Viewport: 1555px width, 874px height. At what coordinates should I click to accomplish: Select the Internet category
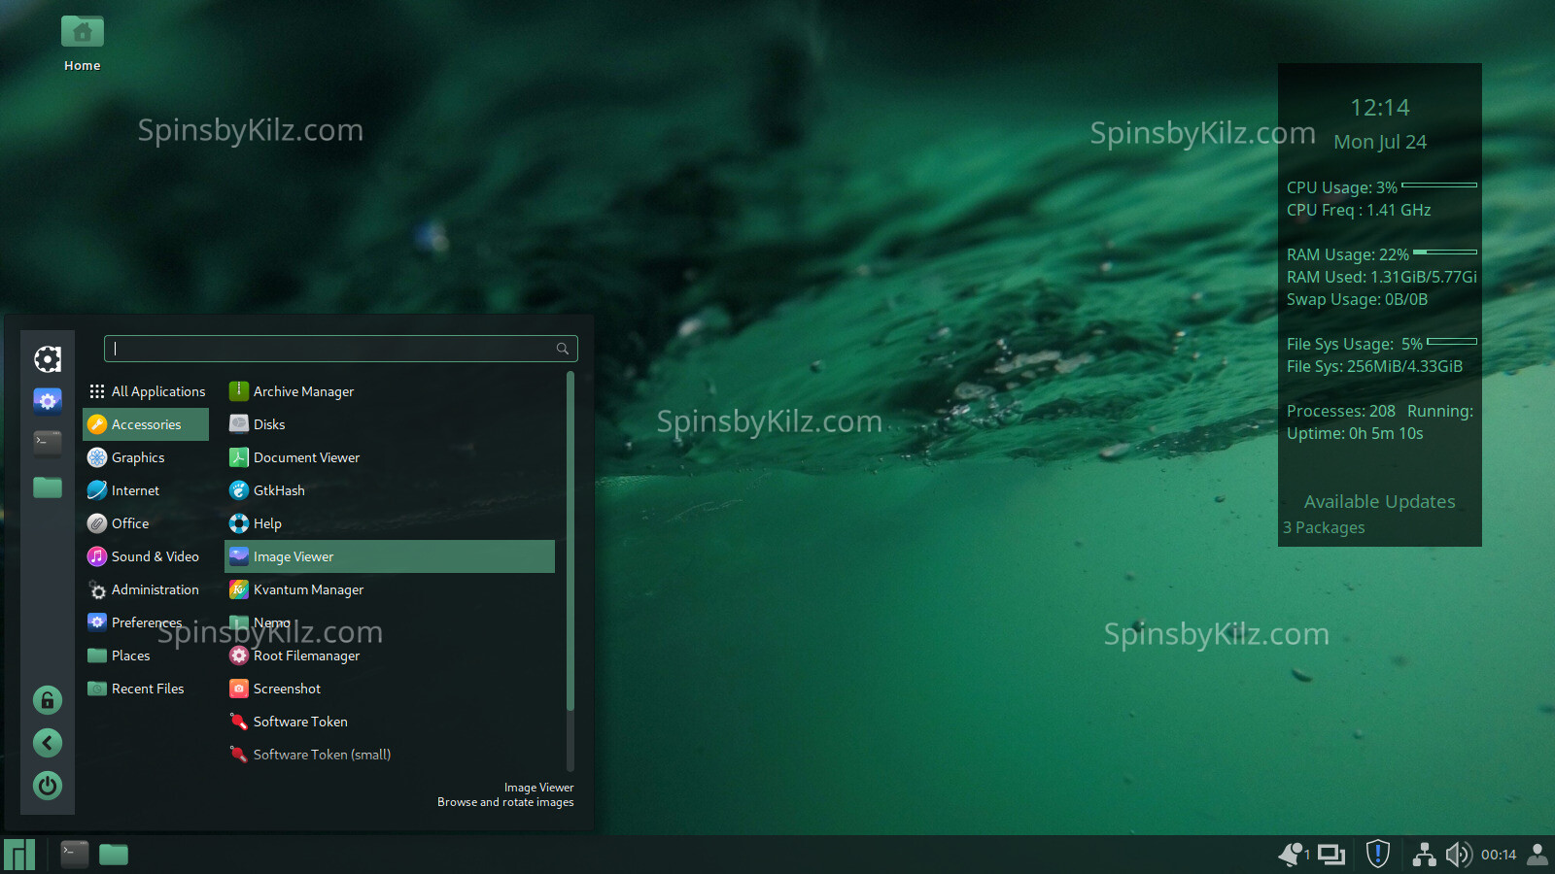pyautogui.click(x=146, y=490)
